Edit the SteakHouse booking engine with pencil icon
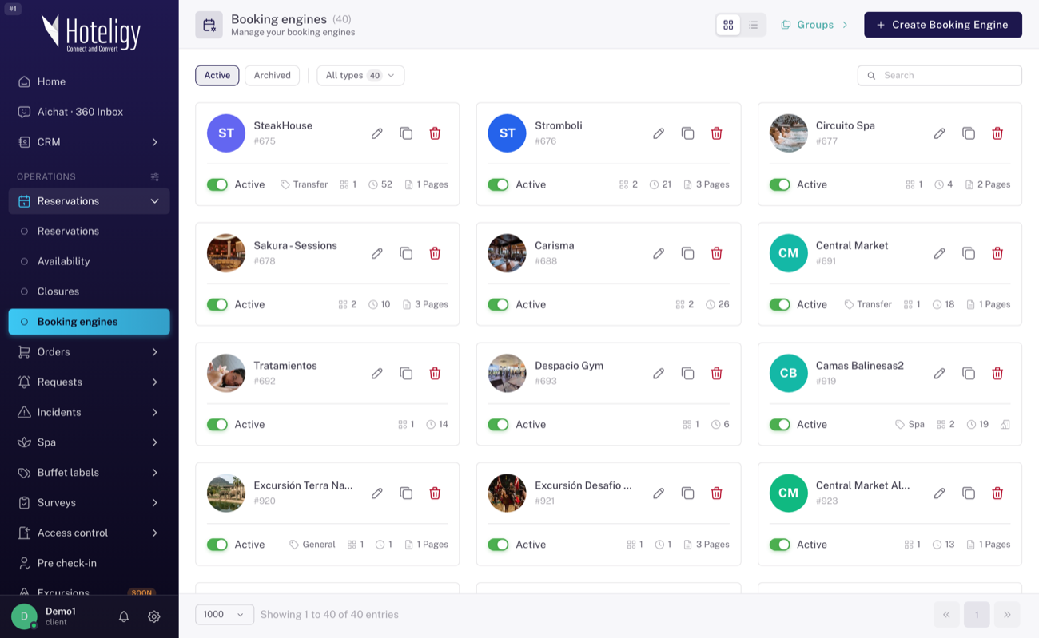This screenshot has width=1039, height=638. coord(377,133)
